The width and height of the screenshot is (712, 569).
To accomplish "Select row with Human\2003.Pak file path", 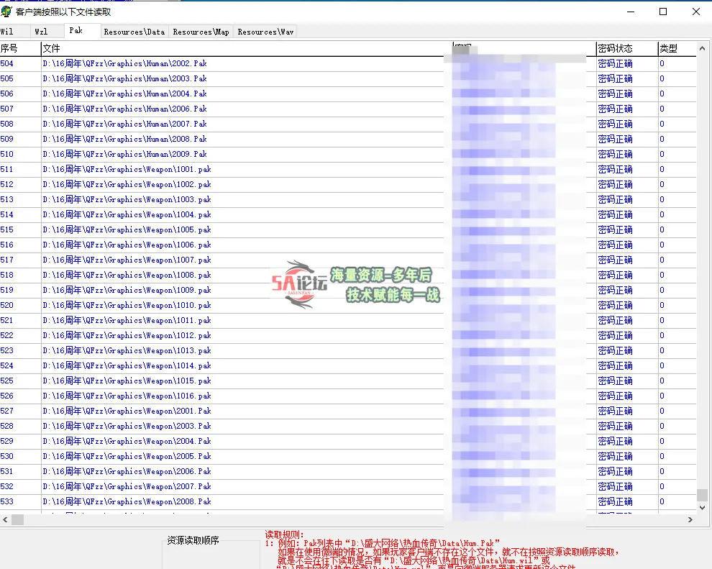I will pos(348,78).
